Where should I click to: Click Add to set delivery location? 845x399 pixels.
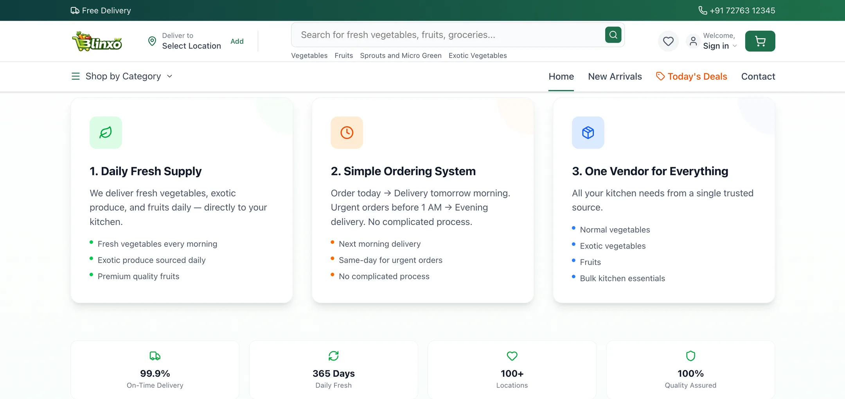pos(237,41)
